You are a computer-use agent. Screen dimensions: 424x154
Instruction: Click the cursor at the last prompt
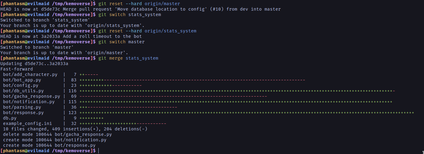(x=98, y=151)
